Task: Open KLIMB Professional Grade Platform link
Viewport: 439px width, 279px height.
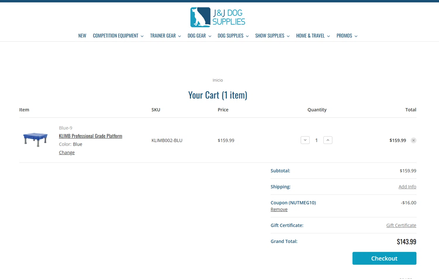Action: tap(90, 136)
